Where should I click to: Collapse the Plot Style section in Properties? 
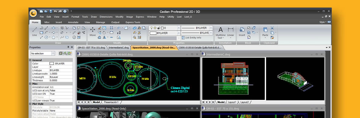click(30, 104)
